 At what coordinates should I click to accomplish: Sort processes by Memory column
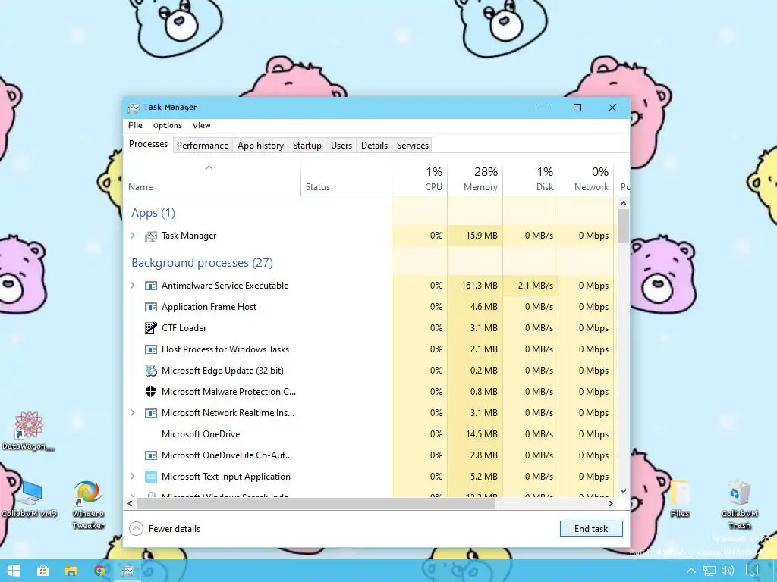pos(475,180)
